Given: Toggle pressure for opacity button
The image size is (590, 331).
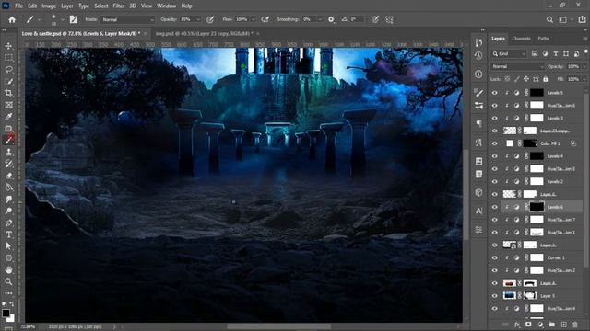Looking at the screenshot, I should tap(210, 19).
